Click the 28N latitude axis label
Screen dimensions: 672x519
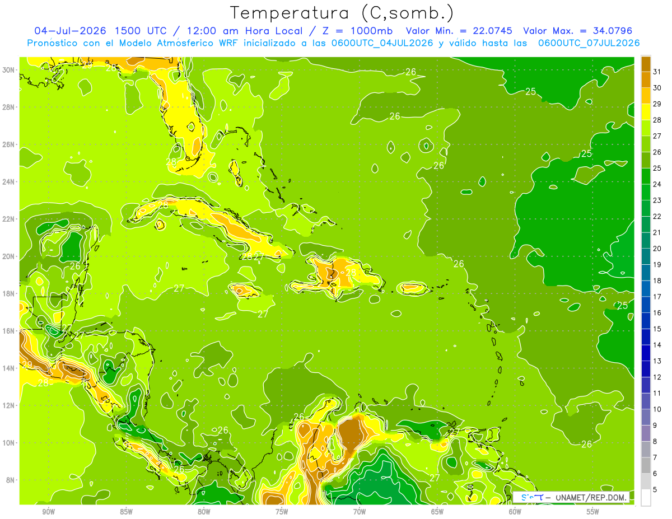9,107
